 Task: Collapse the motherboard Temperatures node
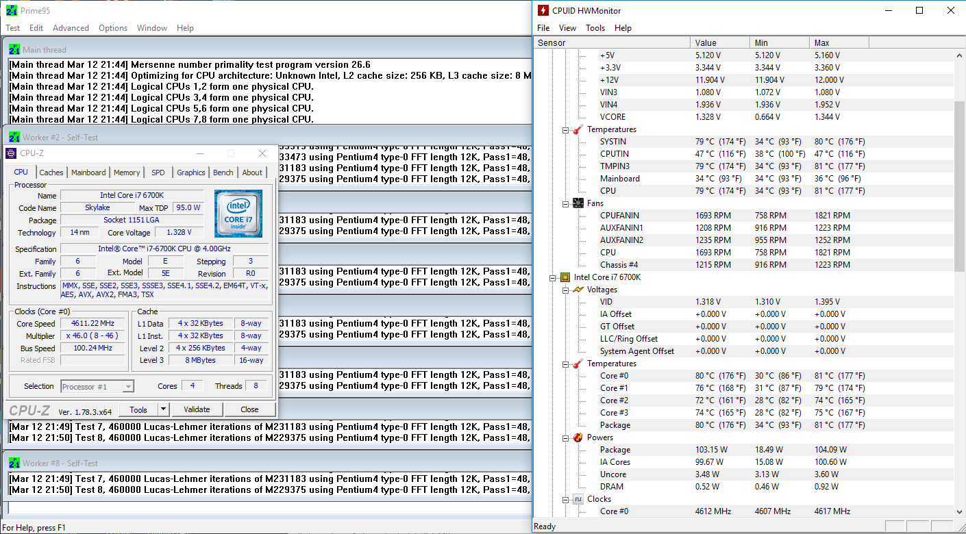(566, 129)
